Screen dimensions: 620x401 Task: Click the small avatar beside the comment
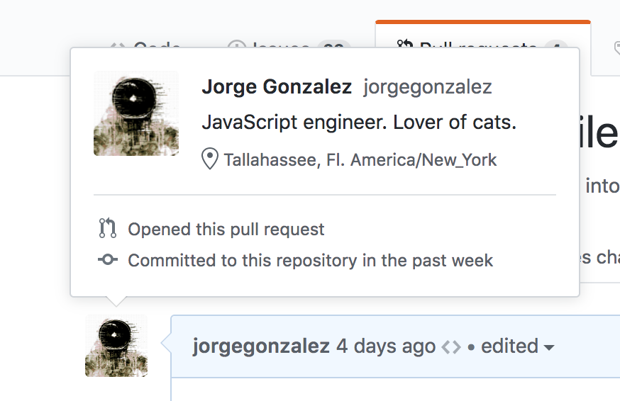click(116, 346)
